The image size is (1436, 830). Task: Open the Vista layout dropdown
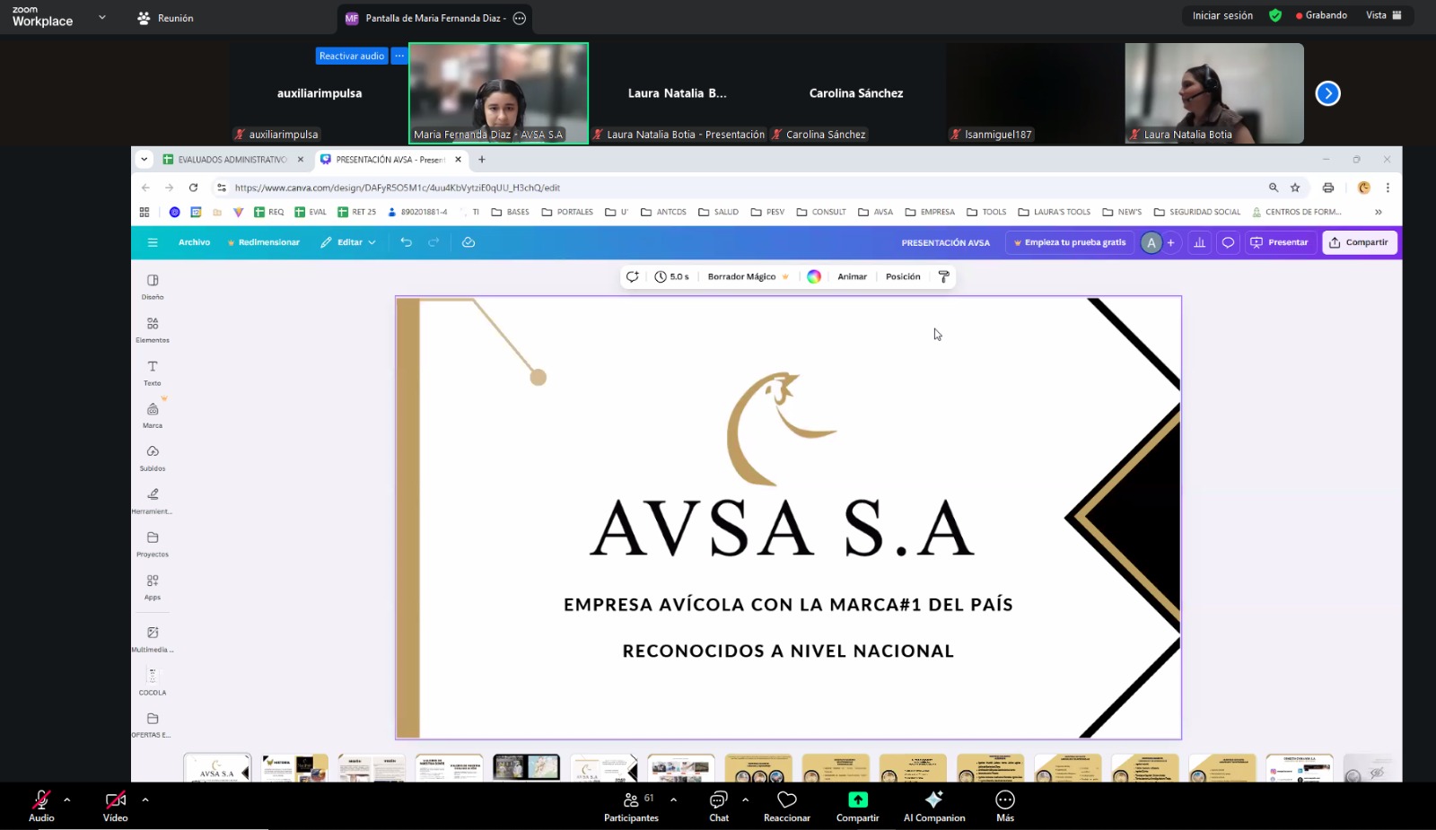(x=1383, y=15)
